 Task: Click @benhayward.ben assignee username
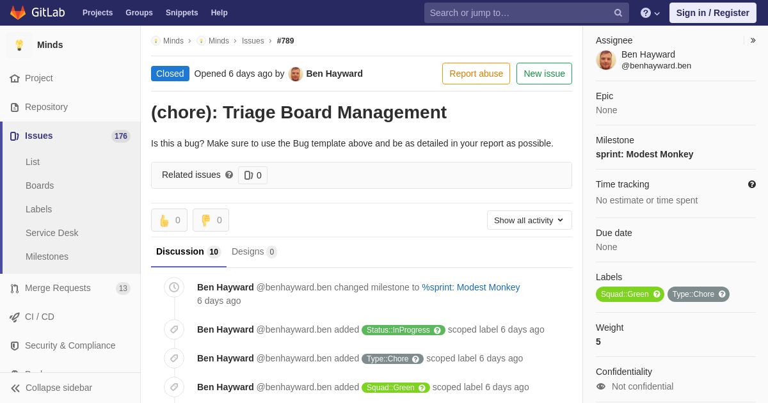coord(656,65)
